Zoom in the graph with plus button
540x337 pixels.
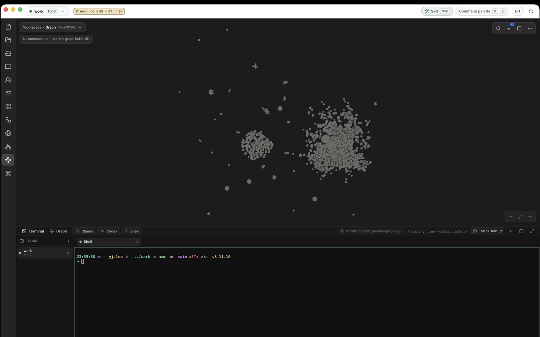(530, 217)
